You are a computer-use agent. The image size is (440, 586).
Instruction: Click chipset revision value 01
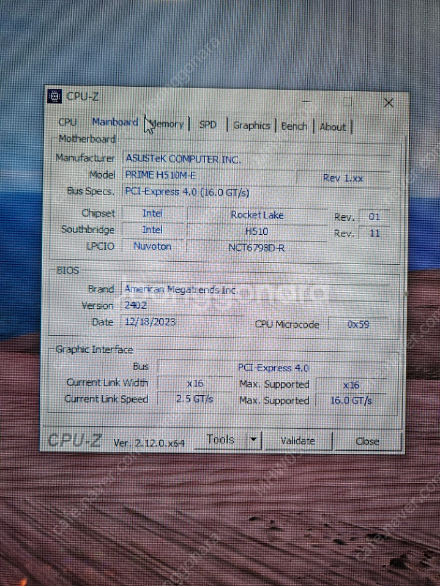[x=374, y=217]
